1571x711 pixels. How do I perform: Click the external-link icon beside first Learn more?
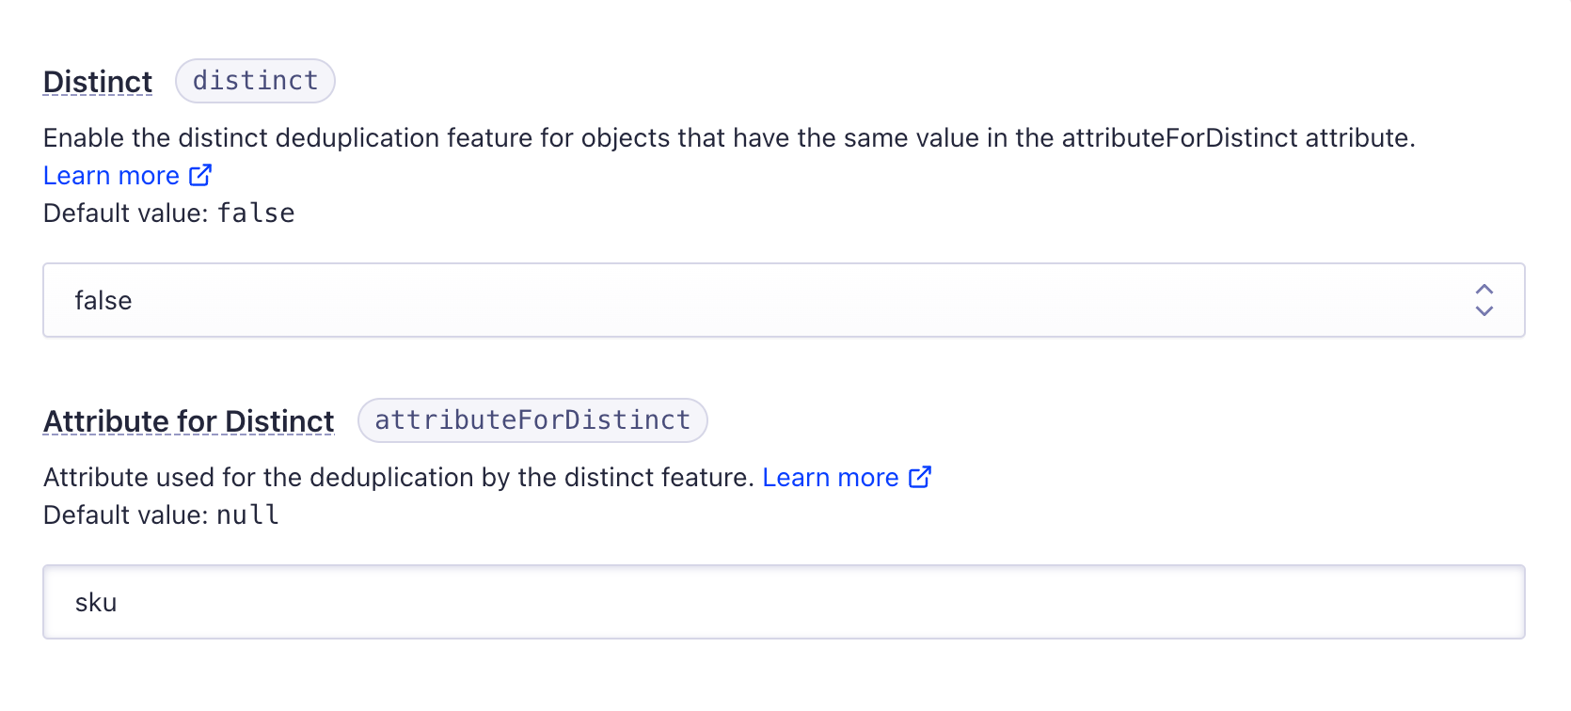(199, 175)
